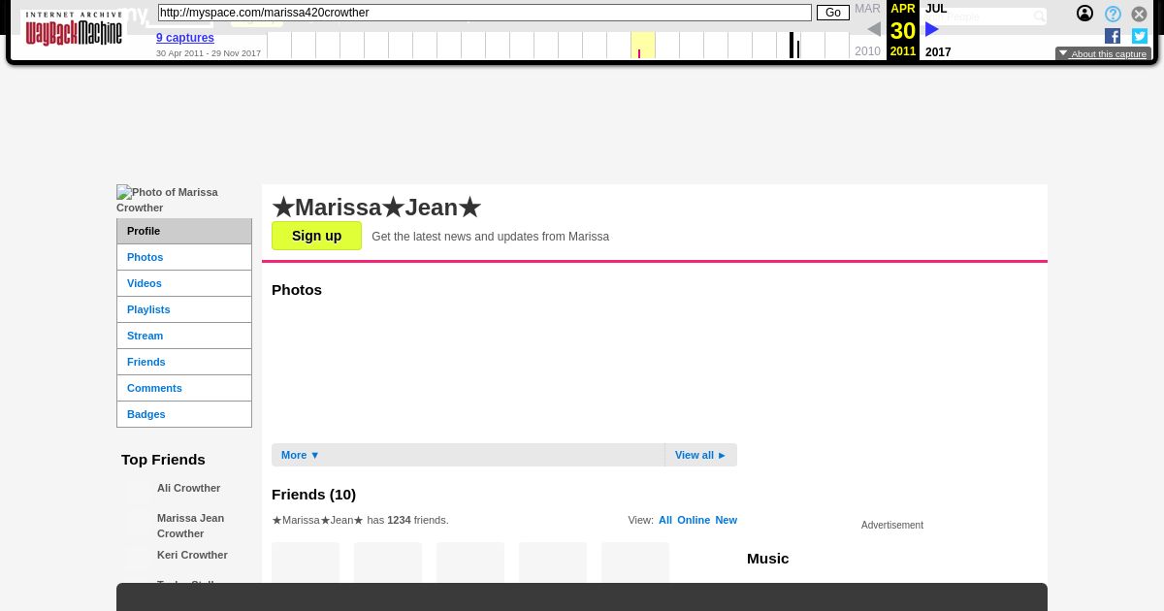This screenshot has width=1164, height=611.
Task: Expand About this capture dropdown
Action: click(1103, 54)
